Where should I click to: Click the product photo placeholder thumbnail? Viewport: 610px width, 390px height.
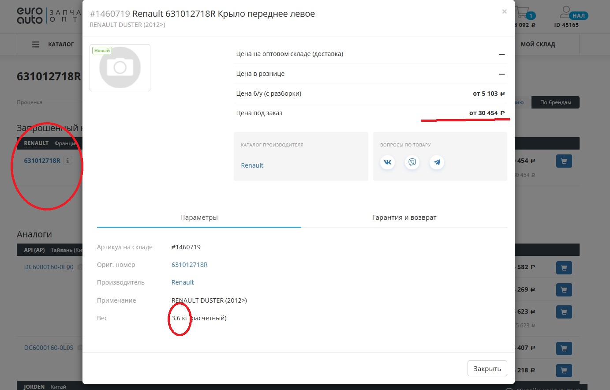click(120, 67)
